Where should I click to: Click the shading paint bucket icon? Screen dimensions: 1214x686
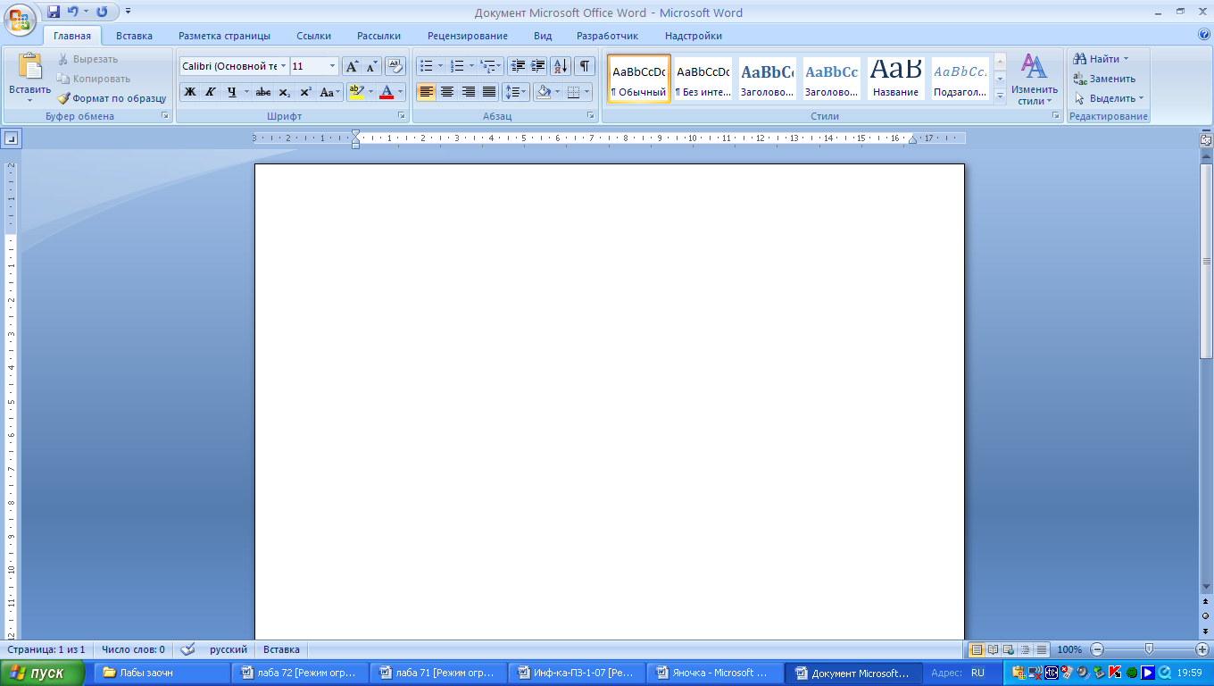click(543, 91)
